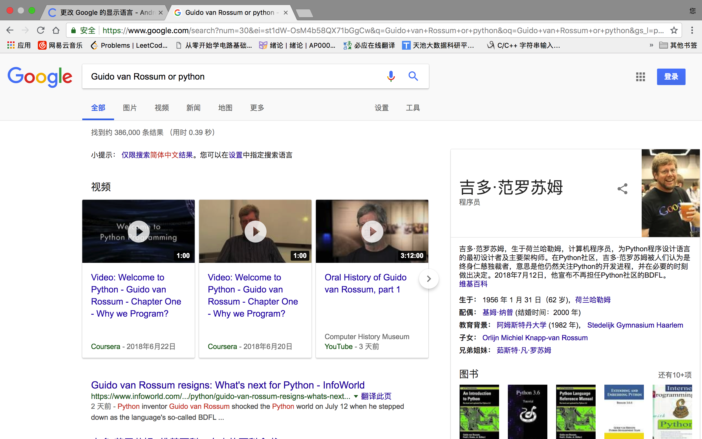
Task: Open the Orlijn Michiel Knapp-van Rossum link
Action: click(535, 338)
